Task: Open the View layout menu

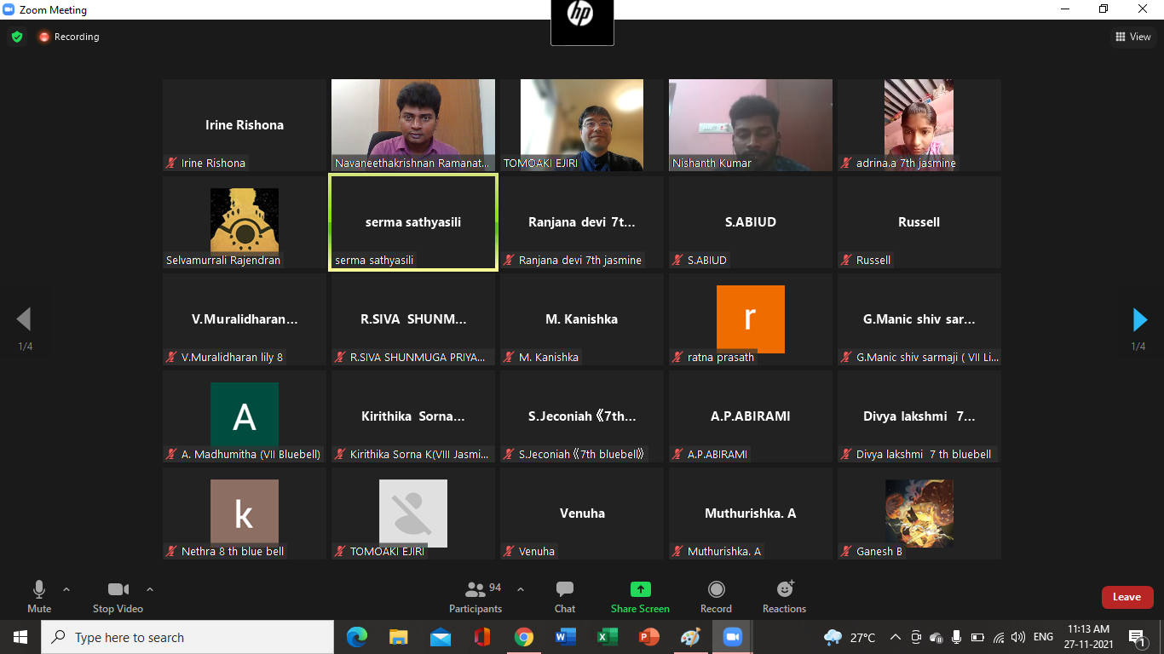Action: 1133,37
